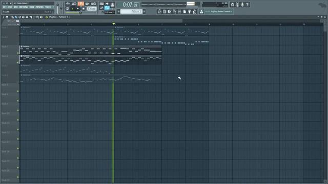Toggle the metronome

coord(68,4)
